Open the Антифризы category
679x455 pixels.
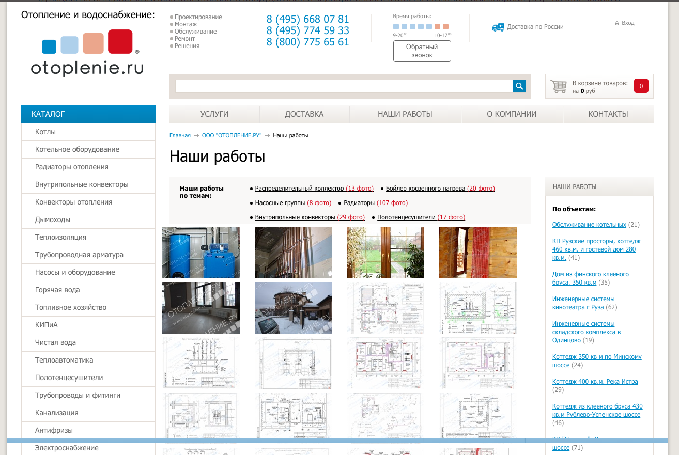(88, 431)
